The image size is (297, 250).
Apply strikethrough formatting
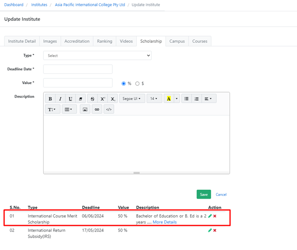(92, 99)
